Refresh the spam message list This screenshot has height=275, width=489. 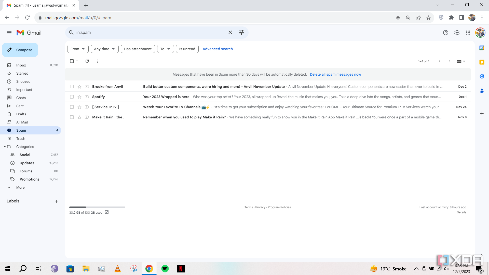pyautogui.click(x=87, y=61)
